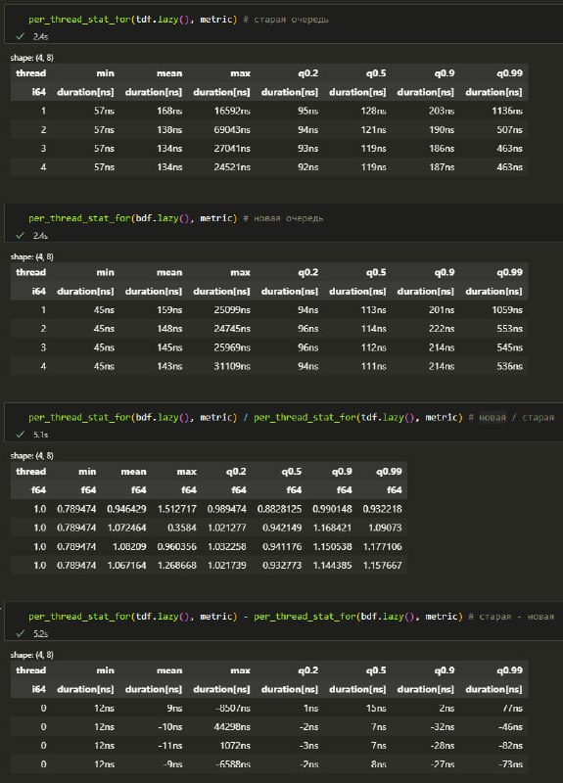Click the 128ns q0.5 value

coord(374,111)
